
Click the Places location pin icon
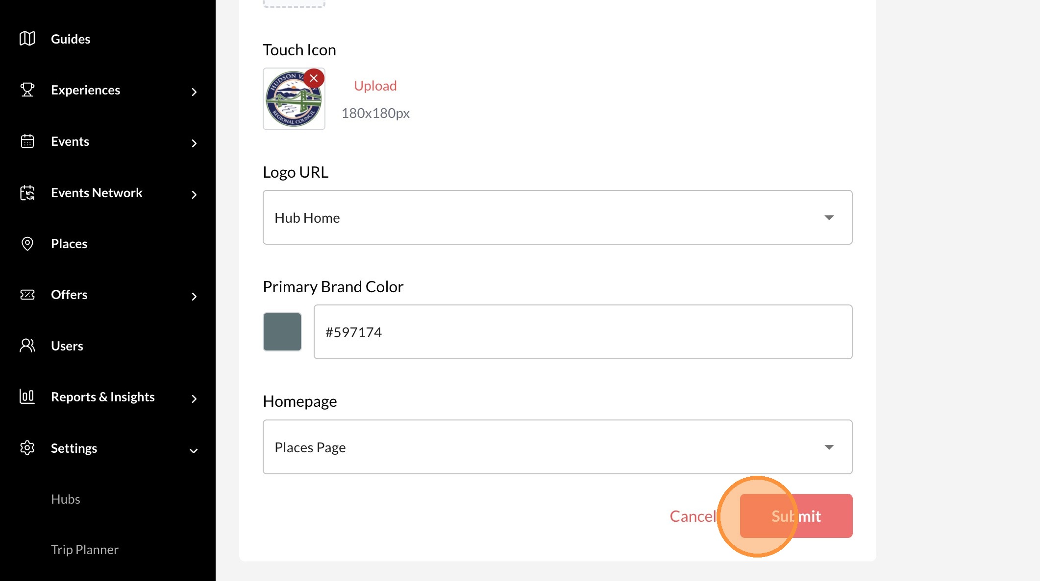point(27,244)
